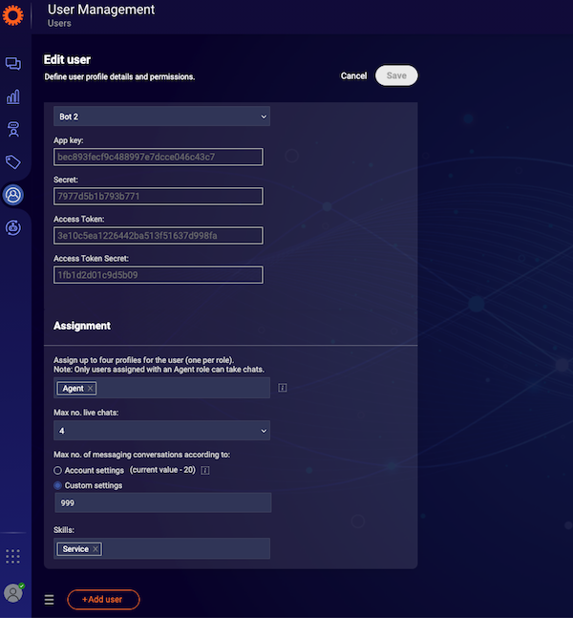Viewport: 573px width, 618px height.
Task: Expand the Bot 2 dropdown
Action: pyautogui.click(x=162, y=117)
